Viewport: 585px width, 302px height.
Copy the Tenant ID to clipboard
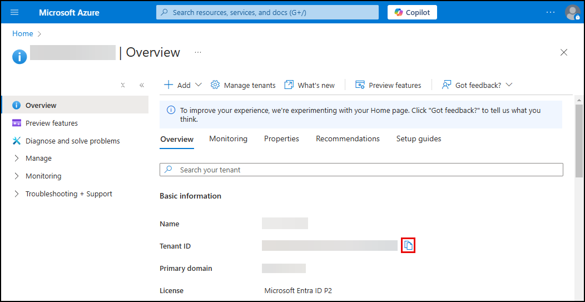[x=408, y=245]
